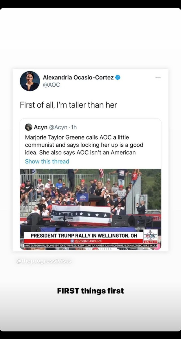Click Acyn's small profile avatar
The image size is (181, 339).
click(29, 127)
